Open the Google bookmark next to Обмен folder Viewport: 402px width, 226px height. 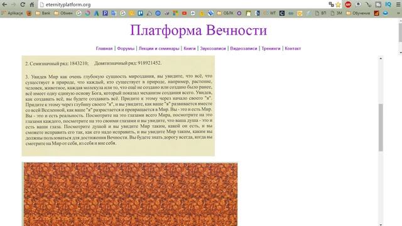pyautogui.click(x=79, y=13)
